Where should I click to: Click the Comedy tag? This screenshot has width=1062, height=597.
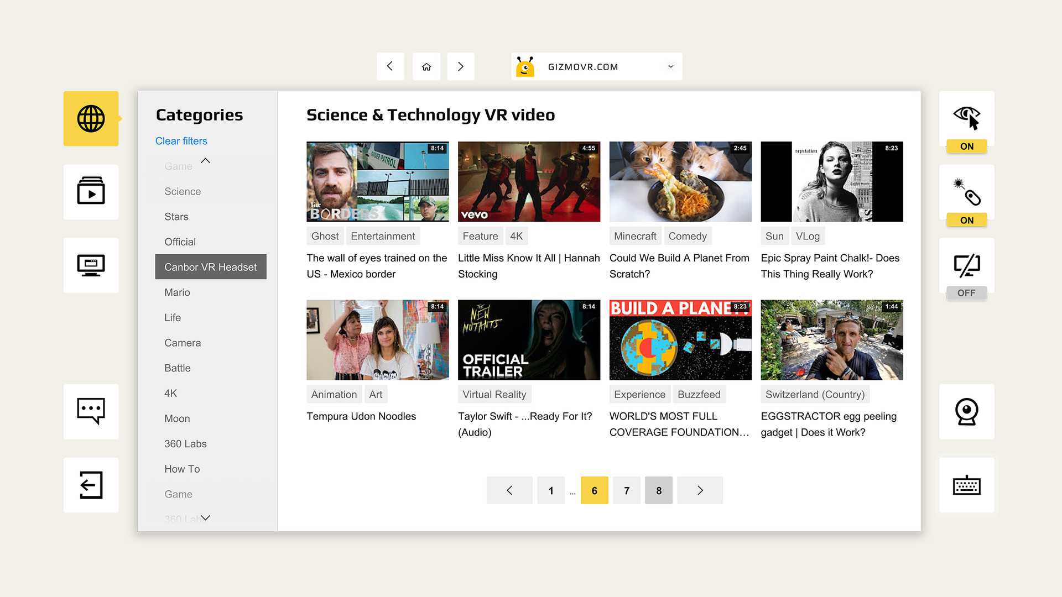coord(688,236)
